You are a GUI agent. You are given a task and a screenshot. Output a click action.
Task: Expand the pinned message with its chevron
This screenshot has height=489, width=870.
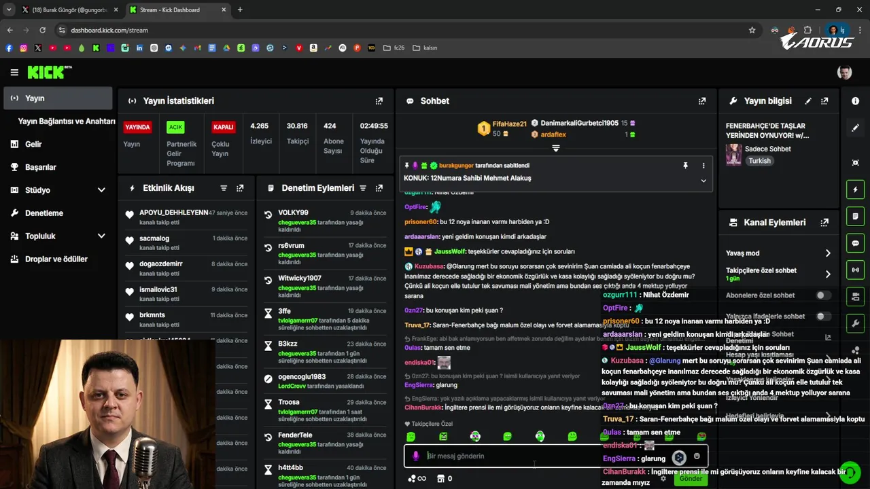[703, 181]
